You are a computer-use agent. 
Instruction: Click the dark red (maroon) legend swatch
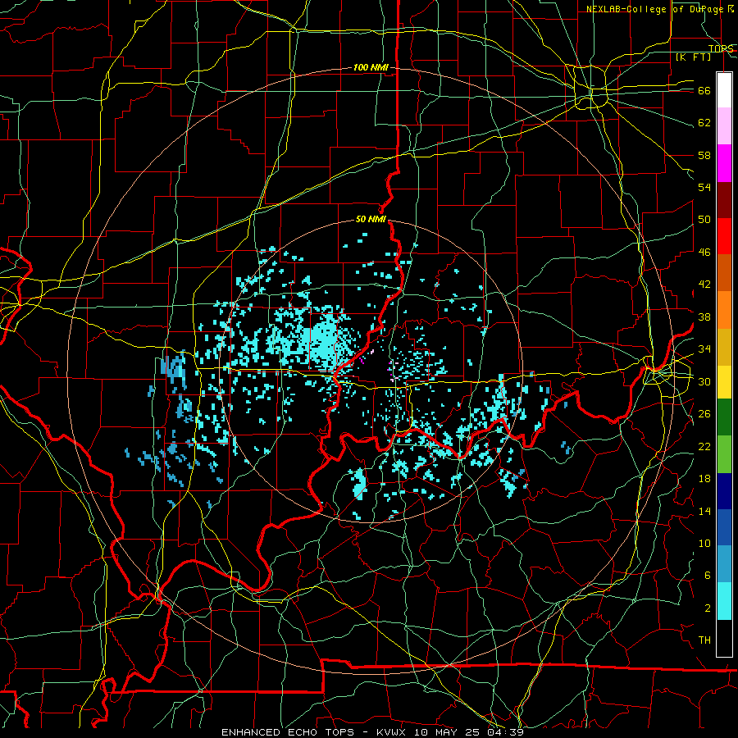click(724, 200)
